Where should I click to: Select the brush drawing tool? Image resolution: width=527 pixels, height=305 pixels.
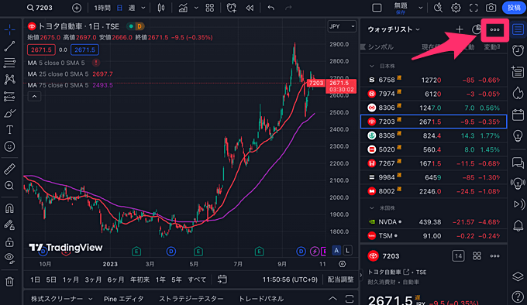[x=9, y=113]
